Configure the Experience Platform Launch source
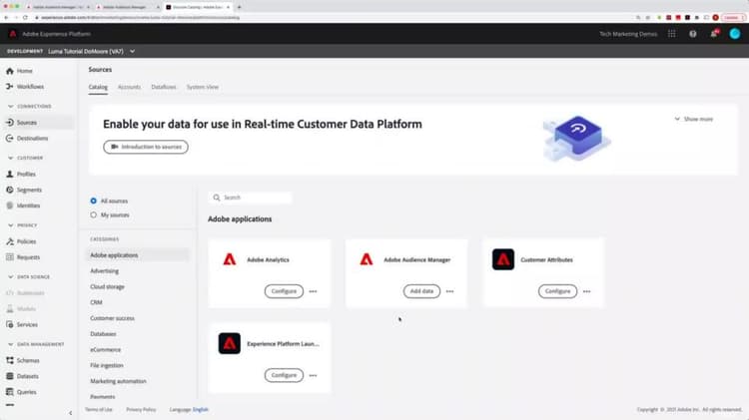Image resolution: width=749 pixels, height=420 pixels. [x=284, y=375]
